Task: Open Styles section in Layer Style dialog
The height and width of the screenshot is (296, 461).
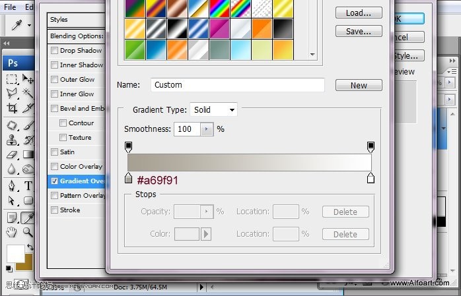Action: (x=77, y=20)
